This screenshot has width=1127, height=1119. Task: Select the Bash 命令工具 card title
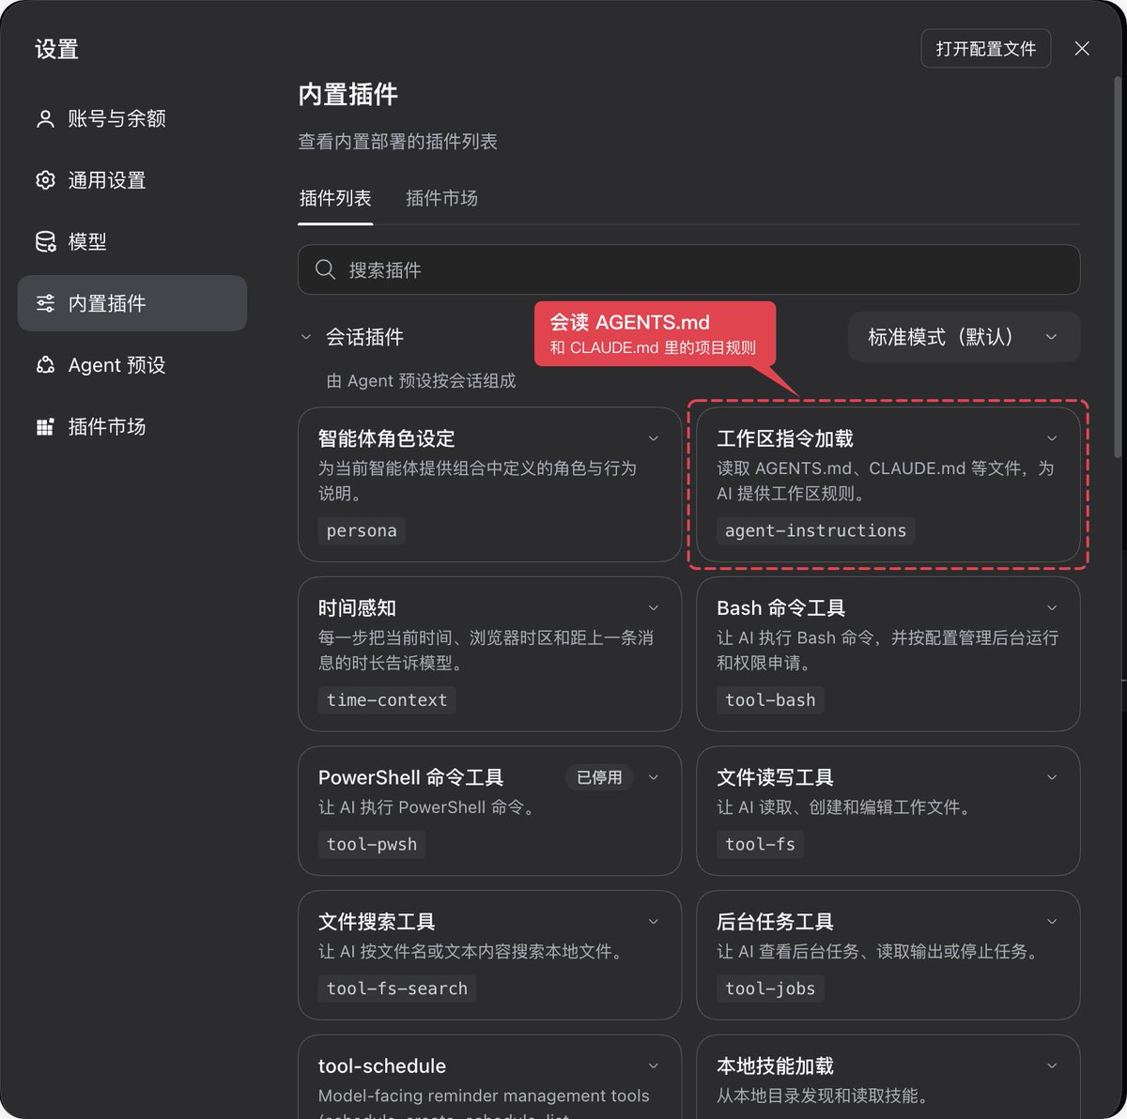[x=781, y=608]
